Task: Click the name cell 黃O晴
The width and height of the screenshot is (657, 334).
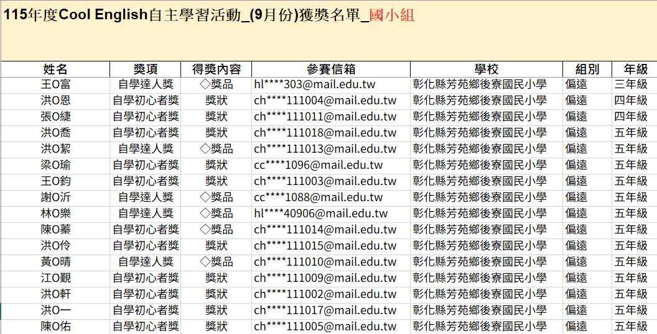Action: point(55,262)
